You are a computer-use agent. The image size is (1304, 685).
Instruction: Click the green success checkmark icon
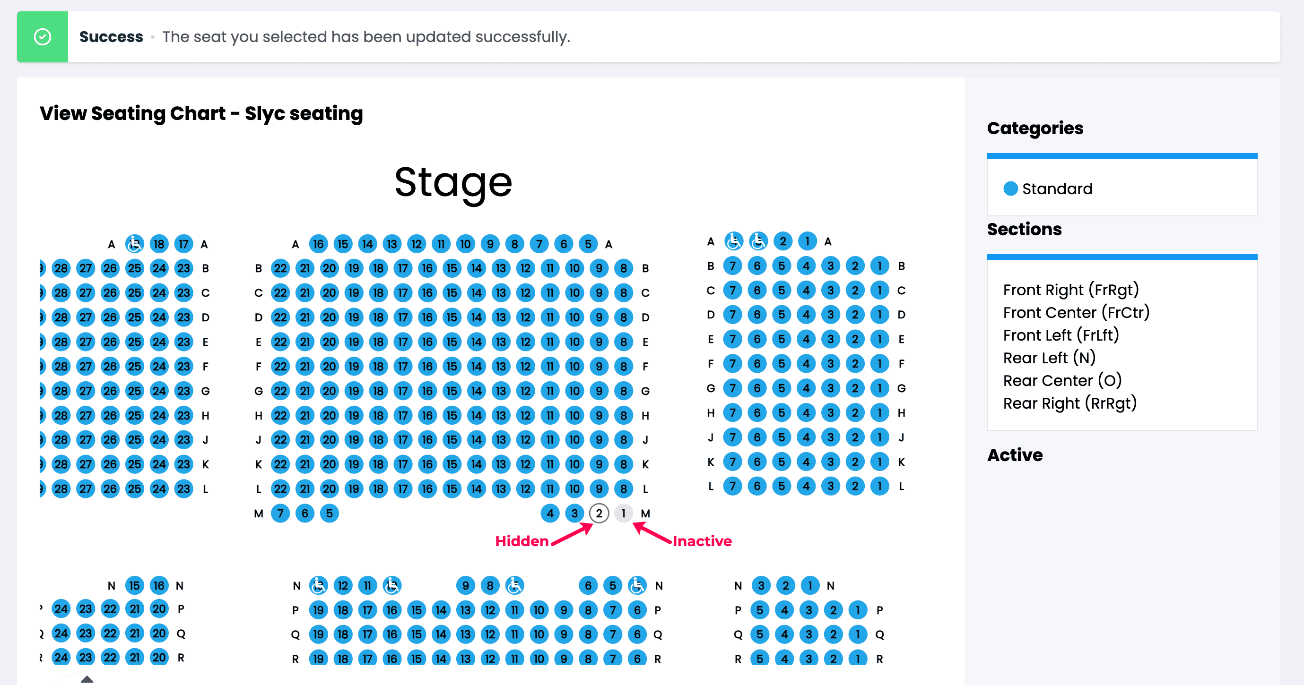tap(43, 37)
